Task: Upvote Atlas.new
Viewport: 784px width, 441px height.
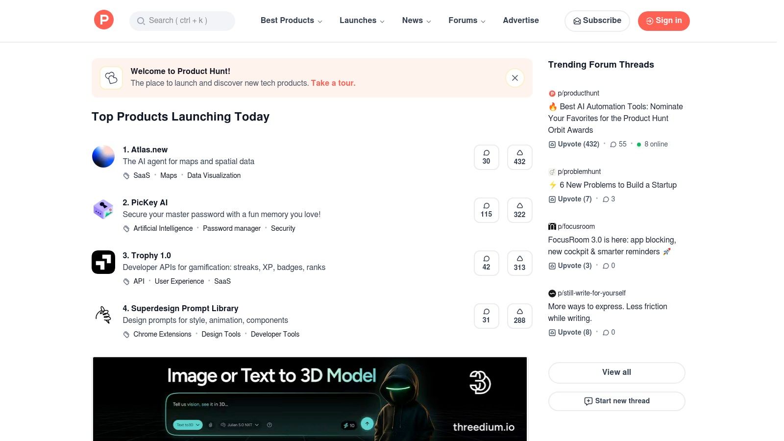Action: (x=519, y=157)
